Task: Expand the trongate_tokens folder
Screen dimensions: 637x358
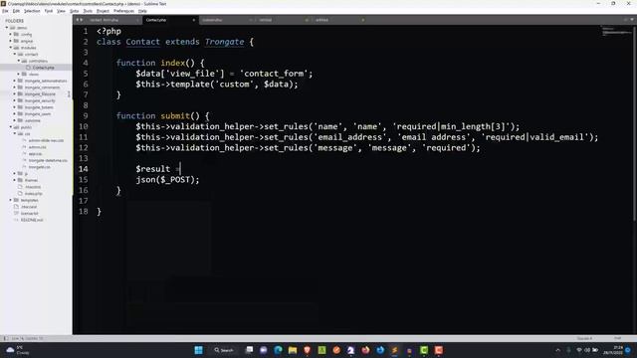Action: coord(15,107)
